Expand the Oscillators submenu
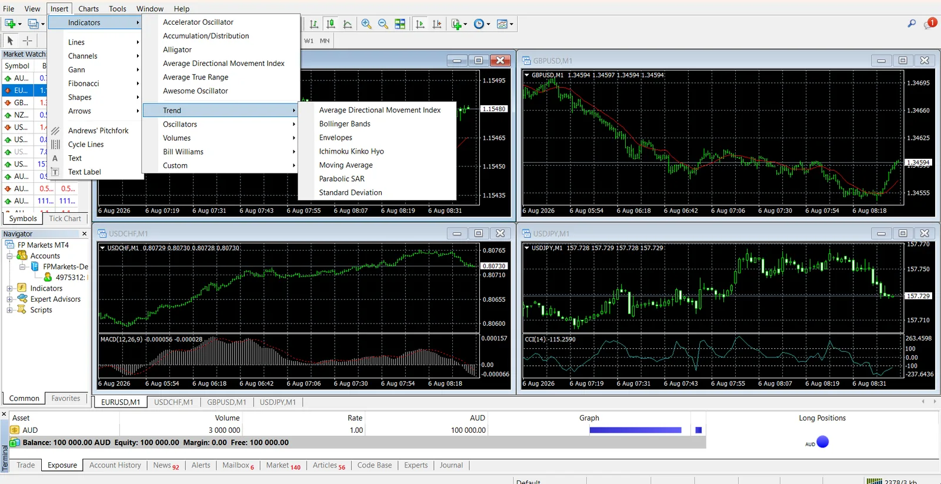 221,124
